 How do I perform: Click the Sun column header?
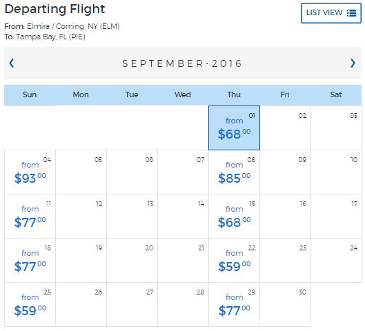click(x=30, y=95)
